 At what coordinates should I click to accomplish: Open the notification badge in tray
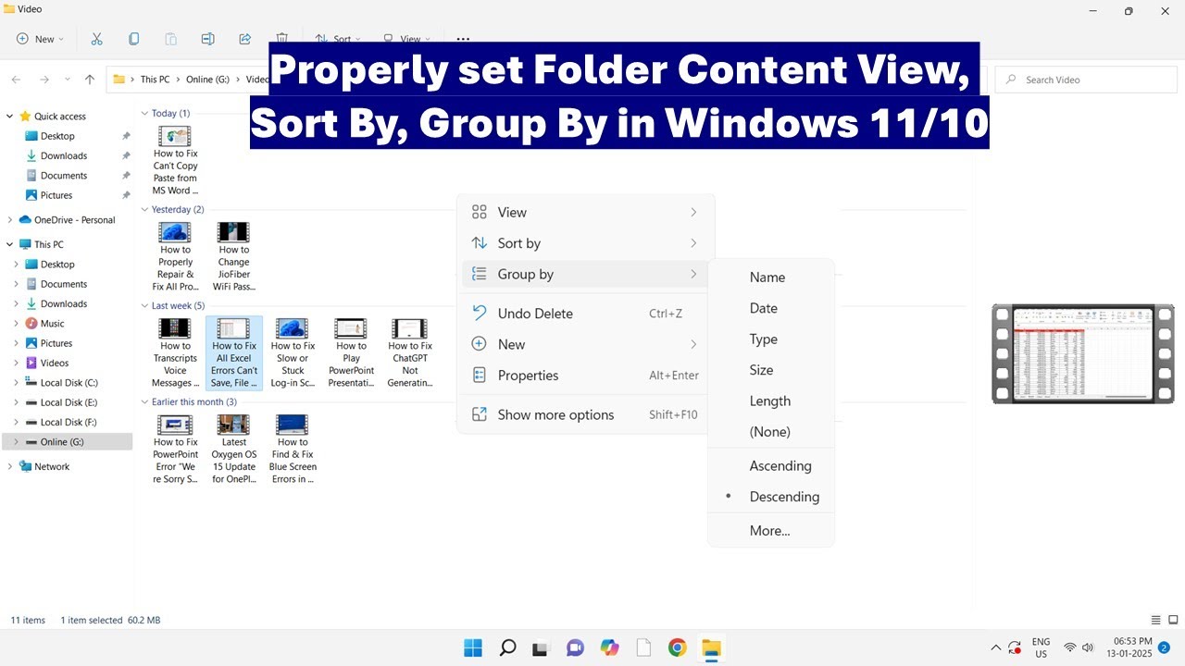pos(1164,647)
